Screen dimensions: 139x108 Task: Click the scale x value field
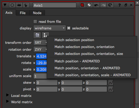click(41, 70)
